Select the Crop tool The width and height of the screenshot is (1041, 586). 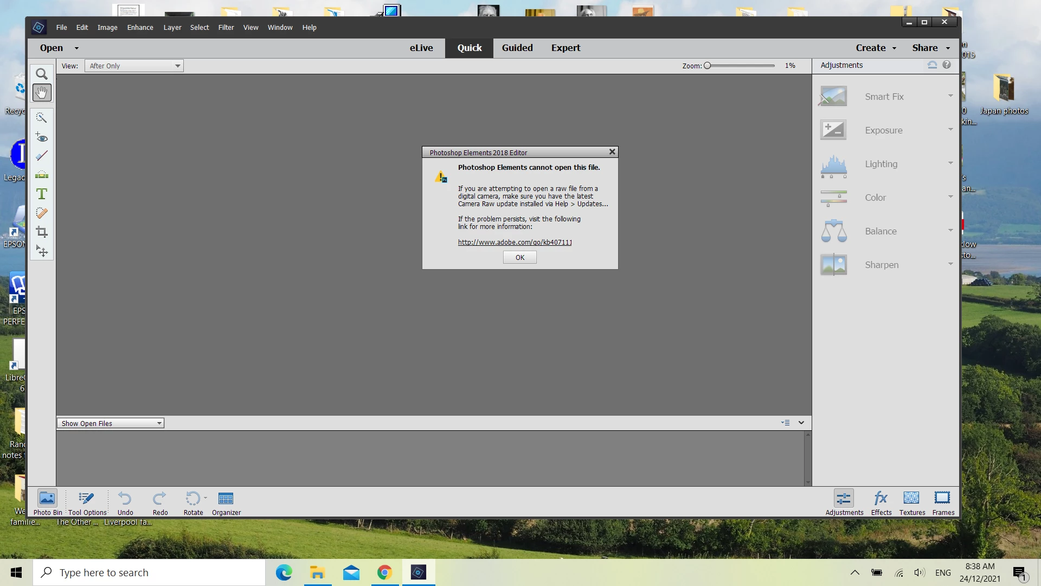[x=42, y=232]
